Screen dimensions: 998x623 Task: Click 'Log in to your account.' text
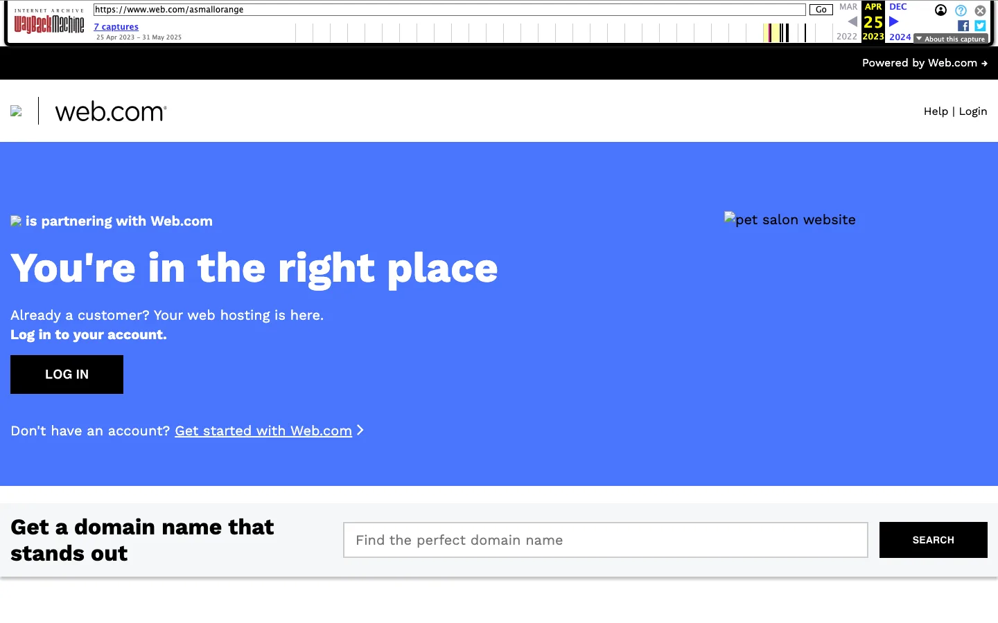click(89, 335)
